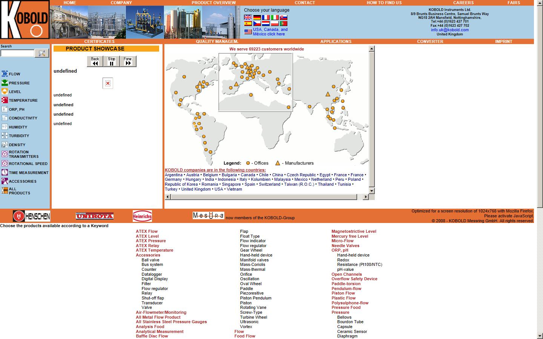Choose the Polish flag language
The image size is (543, 339).
pos(275,23)
